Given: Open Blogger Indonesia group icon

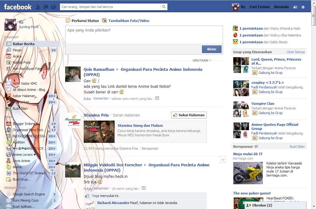Looking at the screenshot, I should click(x=9, y=124).
